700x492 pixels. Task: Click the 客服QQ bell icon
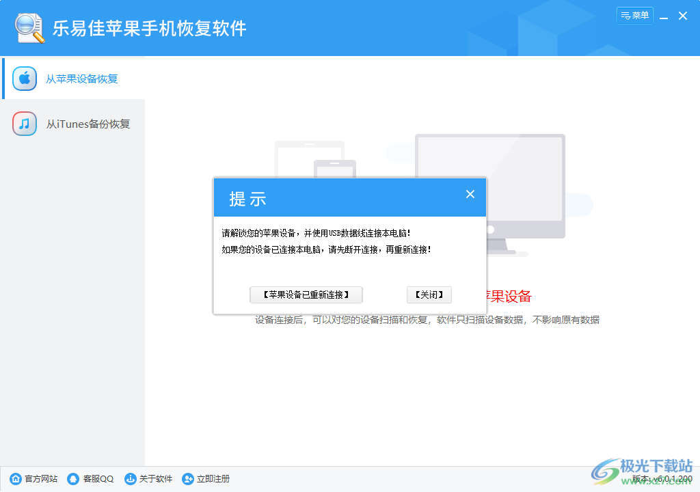click(73, 479)
